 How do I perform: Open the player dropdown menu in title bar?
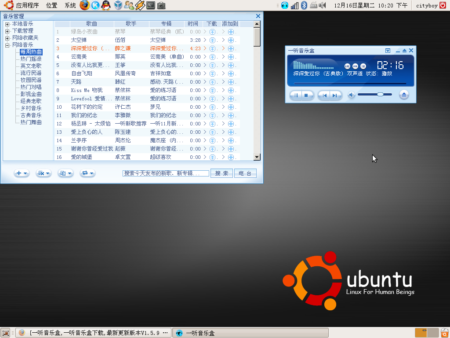coord(388,51)
